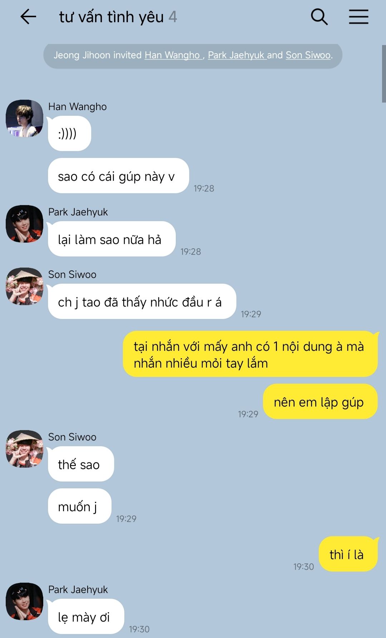386x638 pixels.
Task: Select the ':))))' message bubble
Action: coord(69,134)
